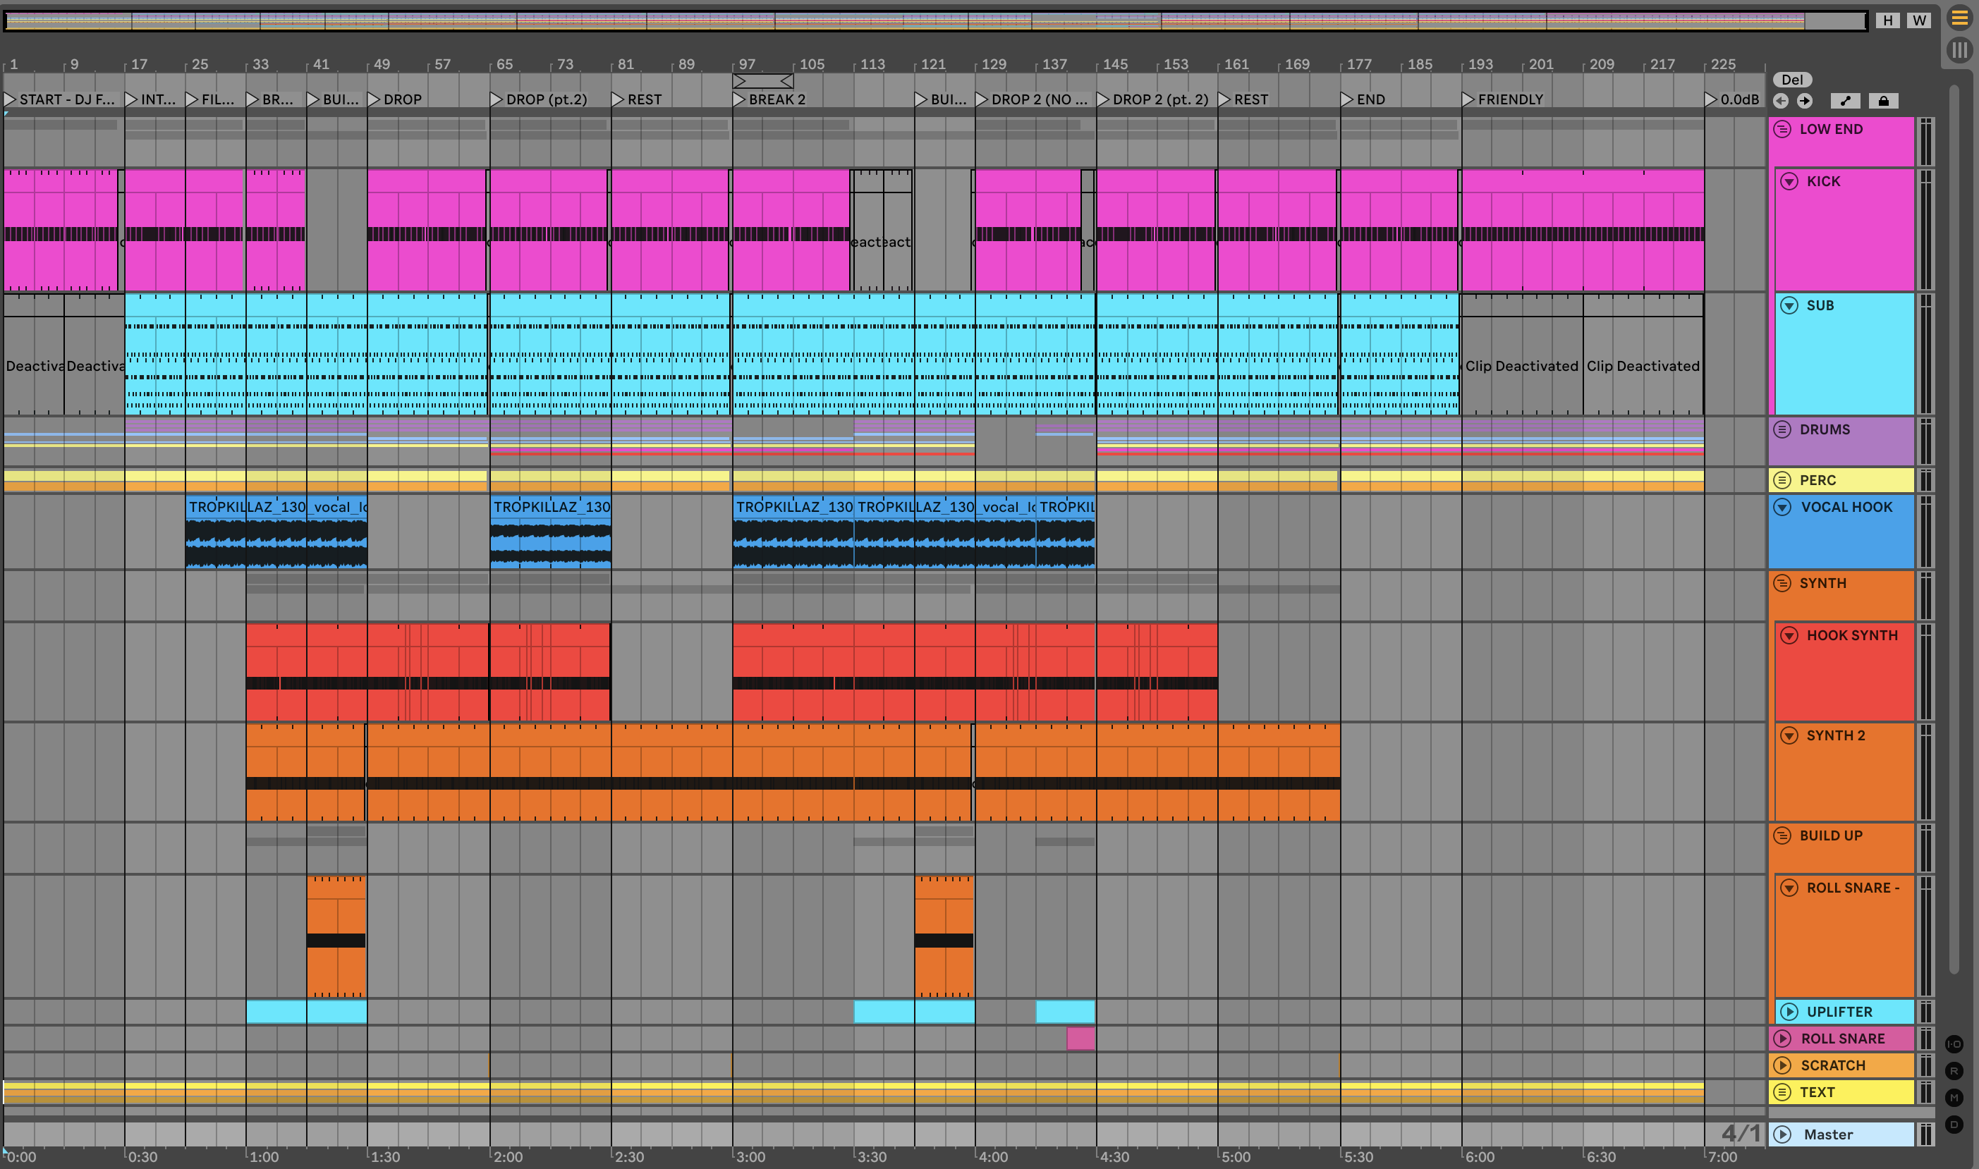Collapse the LOW END group track

[x=1782, y=129]
